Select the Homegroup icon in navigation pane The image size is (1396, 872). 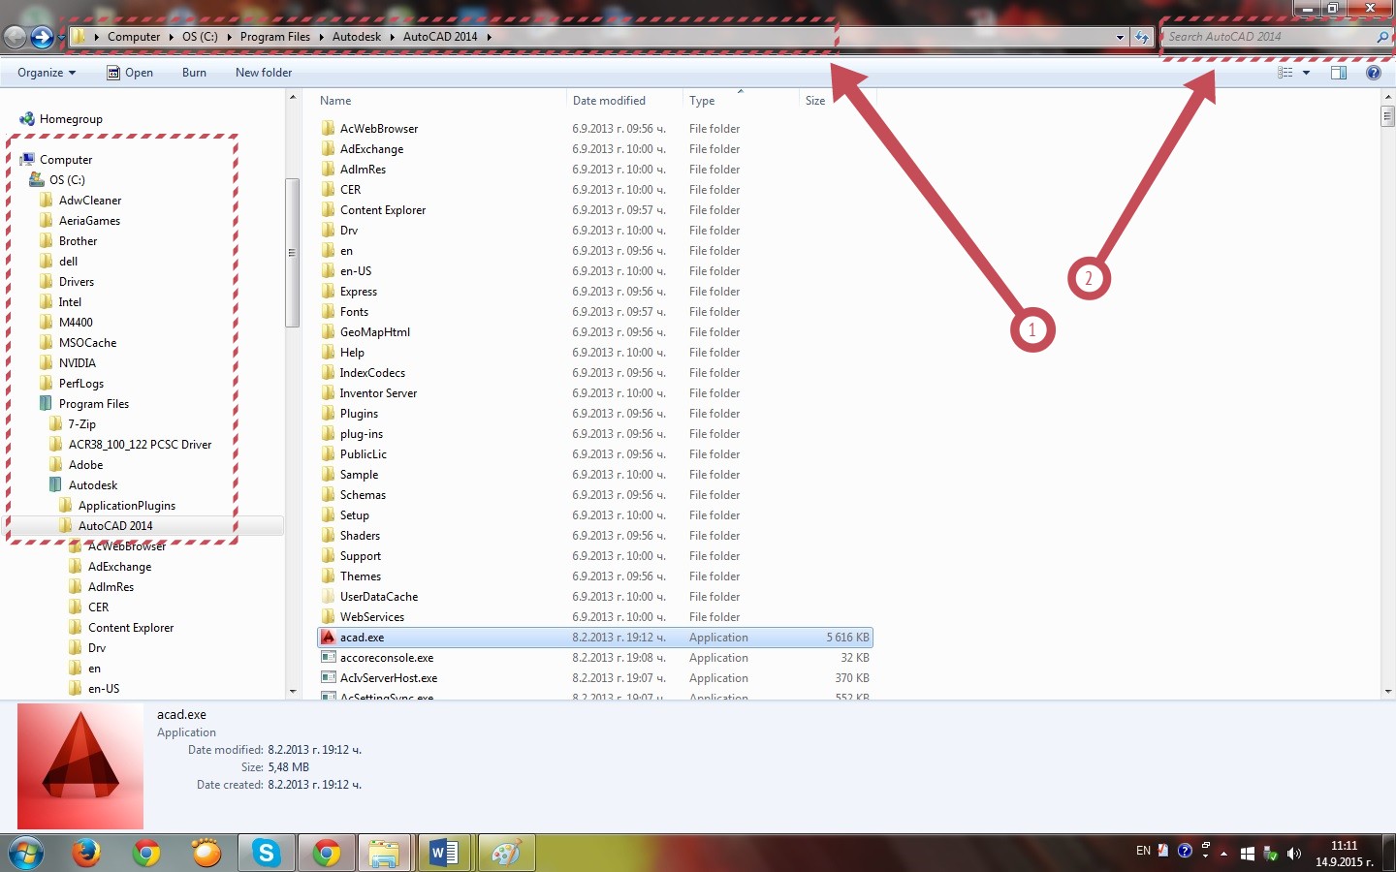pyautogui.click(x=27, y=119)
